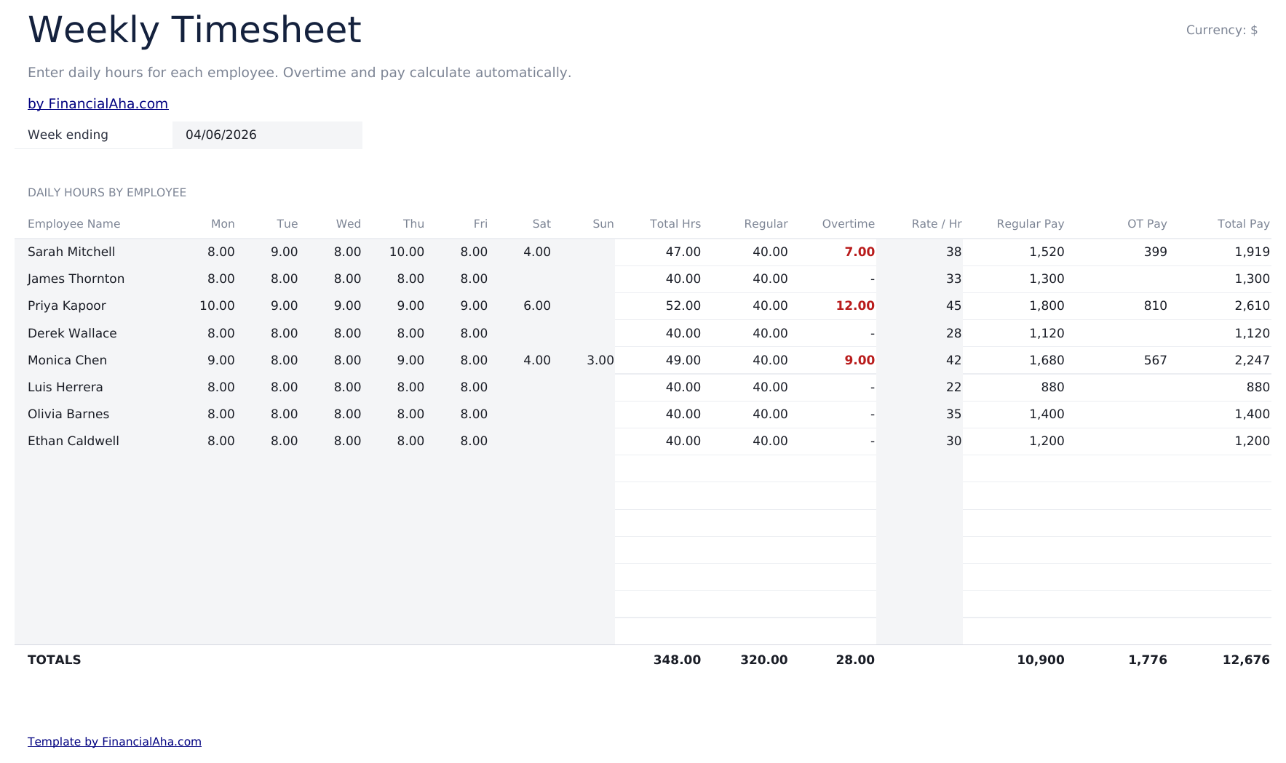This screenshot has width=1286, height=763.
Task: Edit Derek Wallace's hourly rate 28
Action: click(x=953, y=333)
